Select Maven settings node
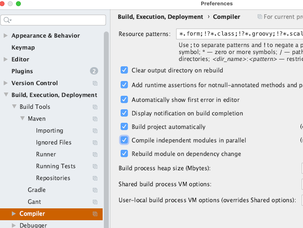The image size is (303, 228). 37,119
